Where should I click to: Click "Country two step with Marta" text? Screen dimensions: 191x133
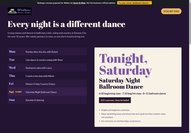(40, 76)
